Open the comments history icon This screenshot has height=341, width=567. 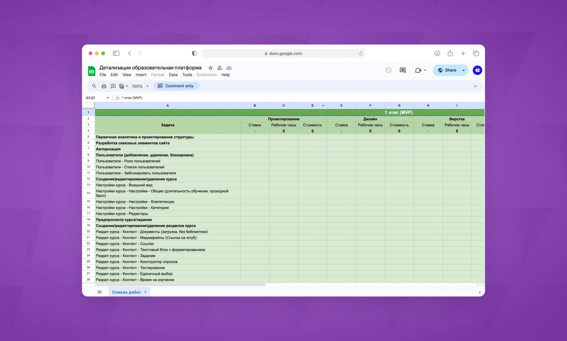(x=402, y=70)
